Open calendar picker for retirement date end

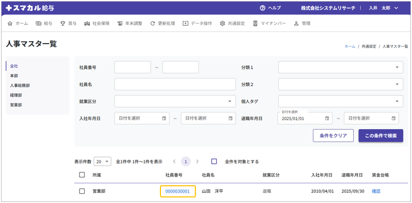(x=393, y=118)
